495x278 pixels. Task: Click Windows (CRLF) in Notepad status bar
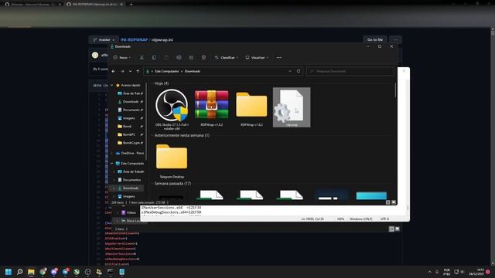click(x=361, y=219)
